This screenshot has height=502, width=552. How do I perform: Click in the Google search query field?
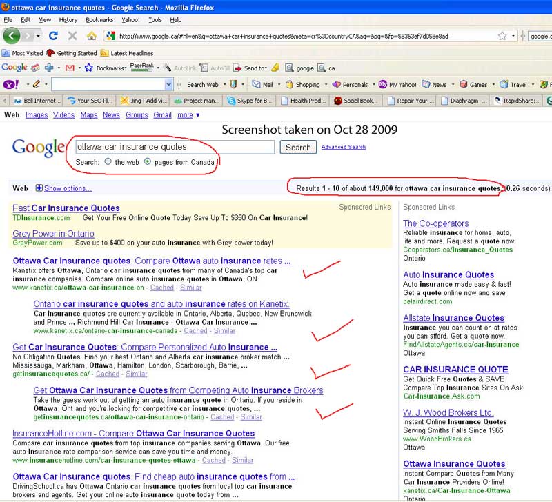pyautogui.click(x=175, y=147)
